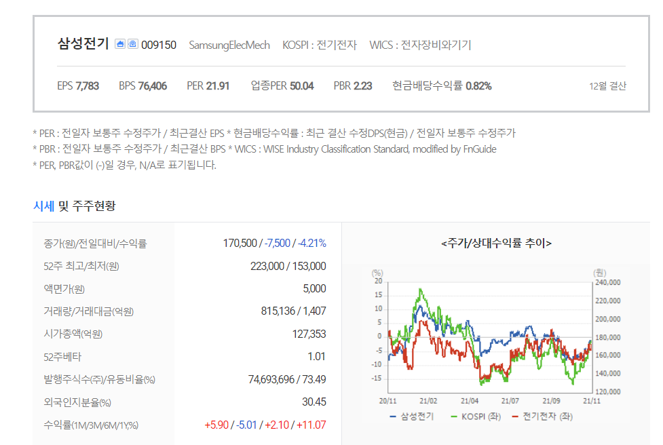Click the 52주 최고/최저 value 223,000 / 153,000
The image size is (663, 445).
coord(288,266)
